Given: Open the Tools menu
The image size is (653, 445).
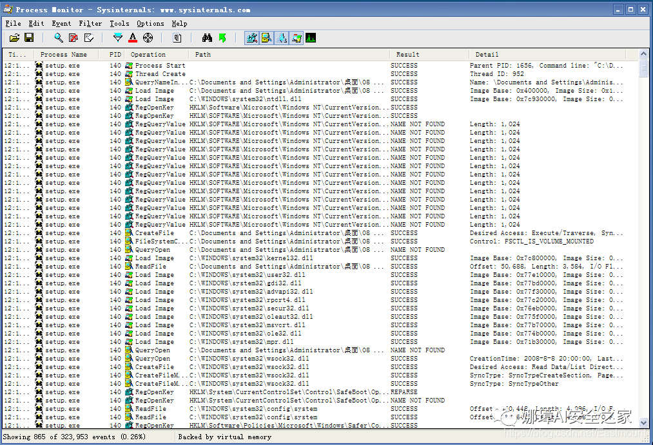Looking at the screenshot, I should 119,24.
